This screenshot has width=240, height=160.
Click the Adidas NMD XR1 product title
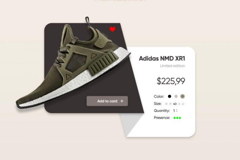[162, 58]
